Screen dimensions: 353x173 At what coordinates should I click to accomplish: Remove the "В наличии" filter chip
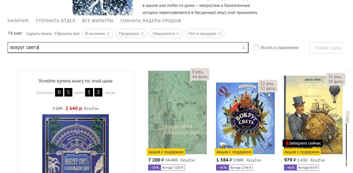point(108,34)
